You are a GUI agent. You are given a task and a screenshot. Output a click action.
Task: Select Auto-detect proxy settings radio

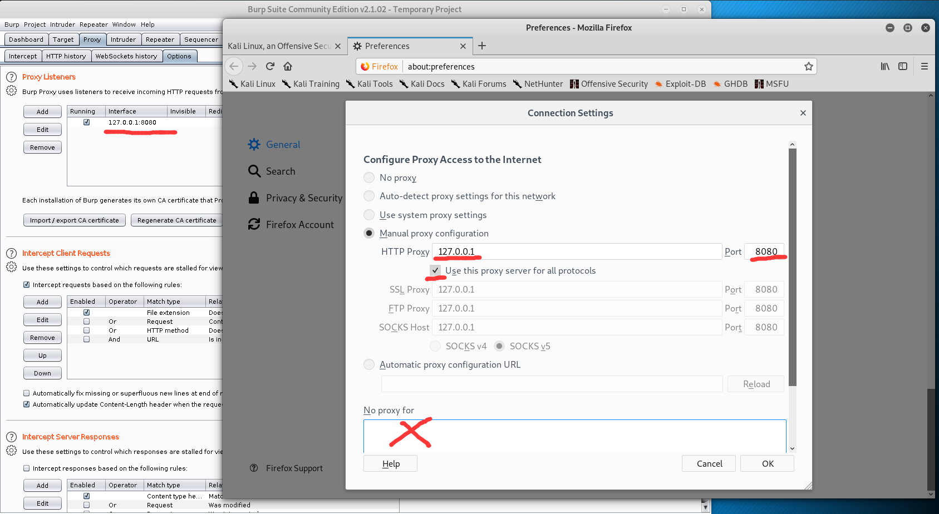point(369,196)
